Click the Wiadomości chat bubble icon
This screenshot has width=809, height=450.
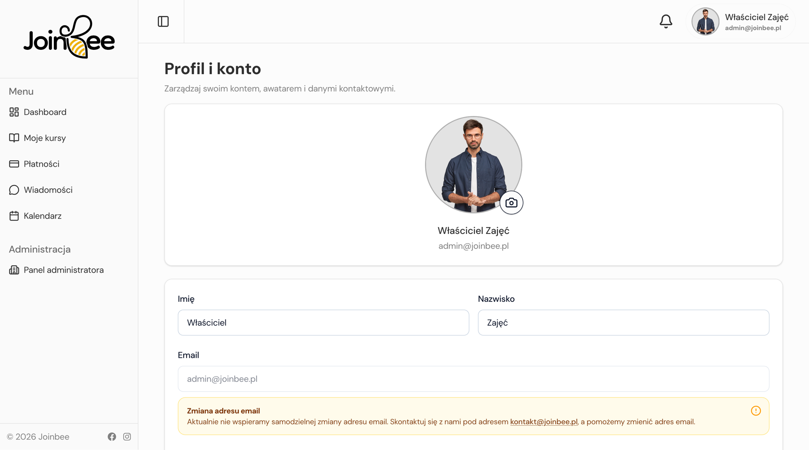click(x=14, y=190)
